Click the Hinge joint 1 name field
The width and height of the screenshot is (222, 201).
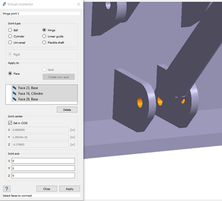point(42,14)
